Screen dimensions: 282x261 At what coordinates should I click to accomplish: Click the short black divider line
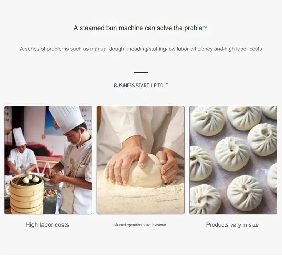coord(141,72)
